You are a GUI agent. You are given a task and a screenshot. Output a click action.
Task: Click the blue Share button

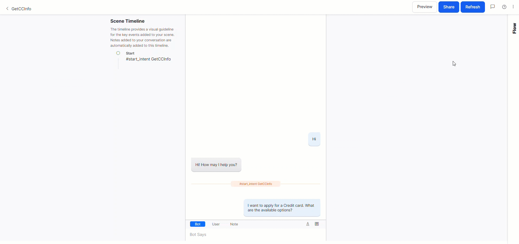pos(449,7)
